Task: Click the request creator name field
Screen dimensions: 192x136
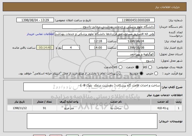Action: [x=105, y=34]
